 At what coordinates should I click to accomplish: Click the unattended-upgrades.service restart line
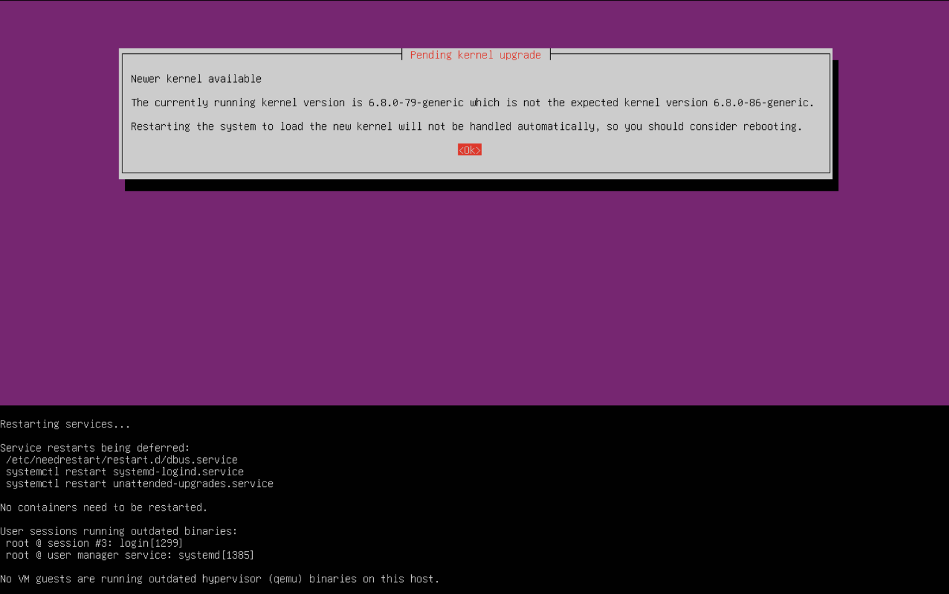pyautogui.click(x=139, y=483)
